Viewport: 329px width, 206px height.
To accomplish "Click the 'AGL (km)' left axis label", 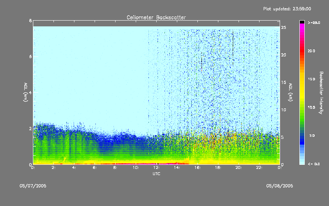I will [x=25, y=92].
